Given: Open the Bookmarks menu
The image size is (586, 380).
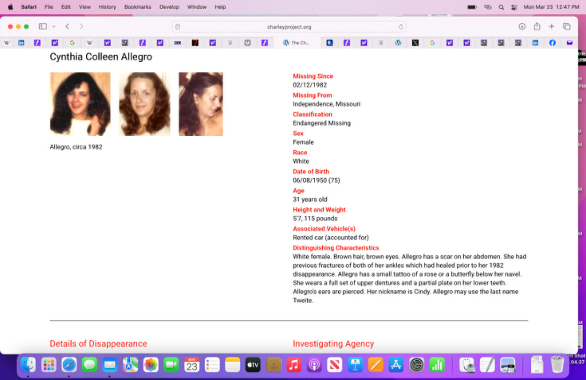Looking at the screenshot, I should pos(137,7).
